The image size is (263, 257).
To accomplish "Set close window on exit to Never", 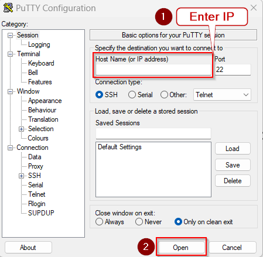I will coord(139,222).
